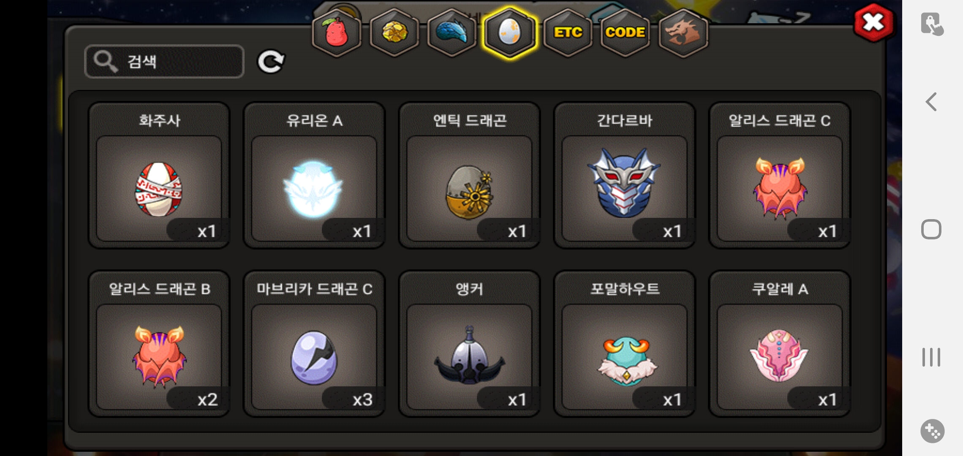Select the highlighted egg category tab
963x456 pixels.
[x=510, y=33]
